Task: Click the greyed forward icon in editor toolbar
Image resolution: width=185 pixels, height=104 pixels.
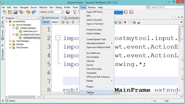Action: pyautogui.click(x=73, y=22)
